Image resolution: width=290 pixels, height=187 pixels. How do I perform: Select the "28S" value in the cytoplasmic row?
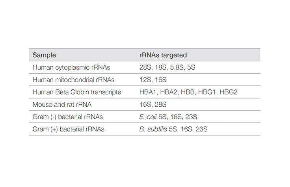(145, 67)
